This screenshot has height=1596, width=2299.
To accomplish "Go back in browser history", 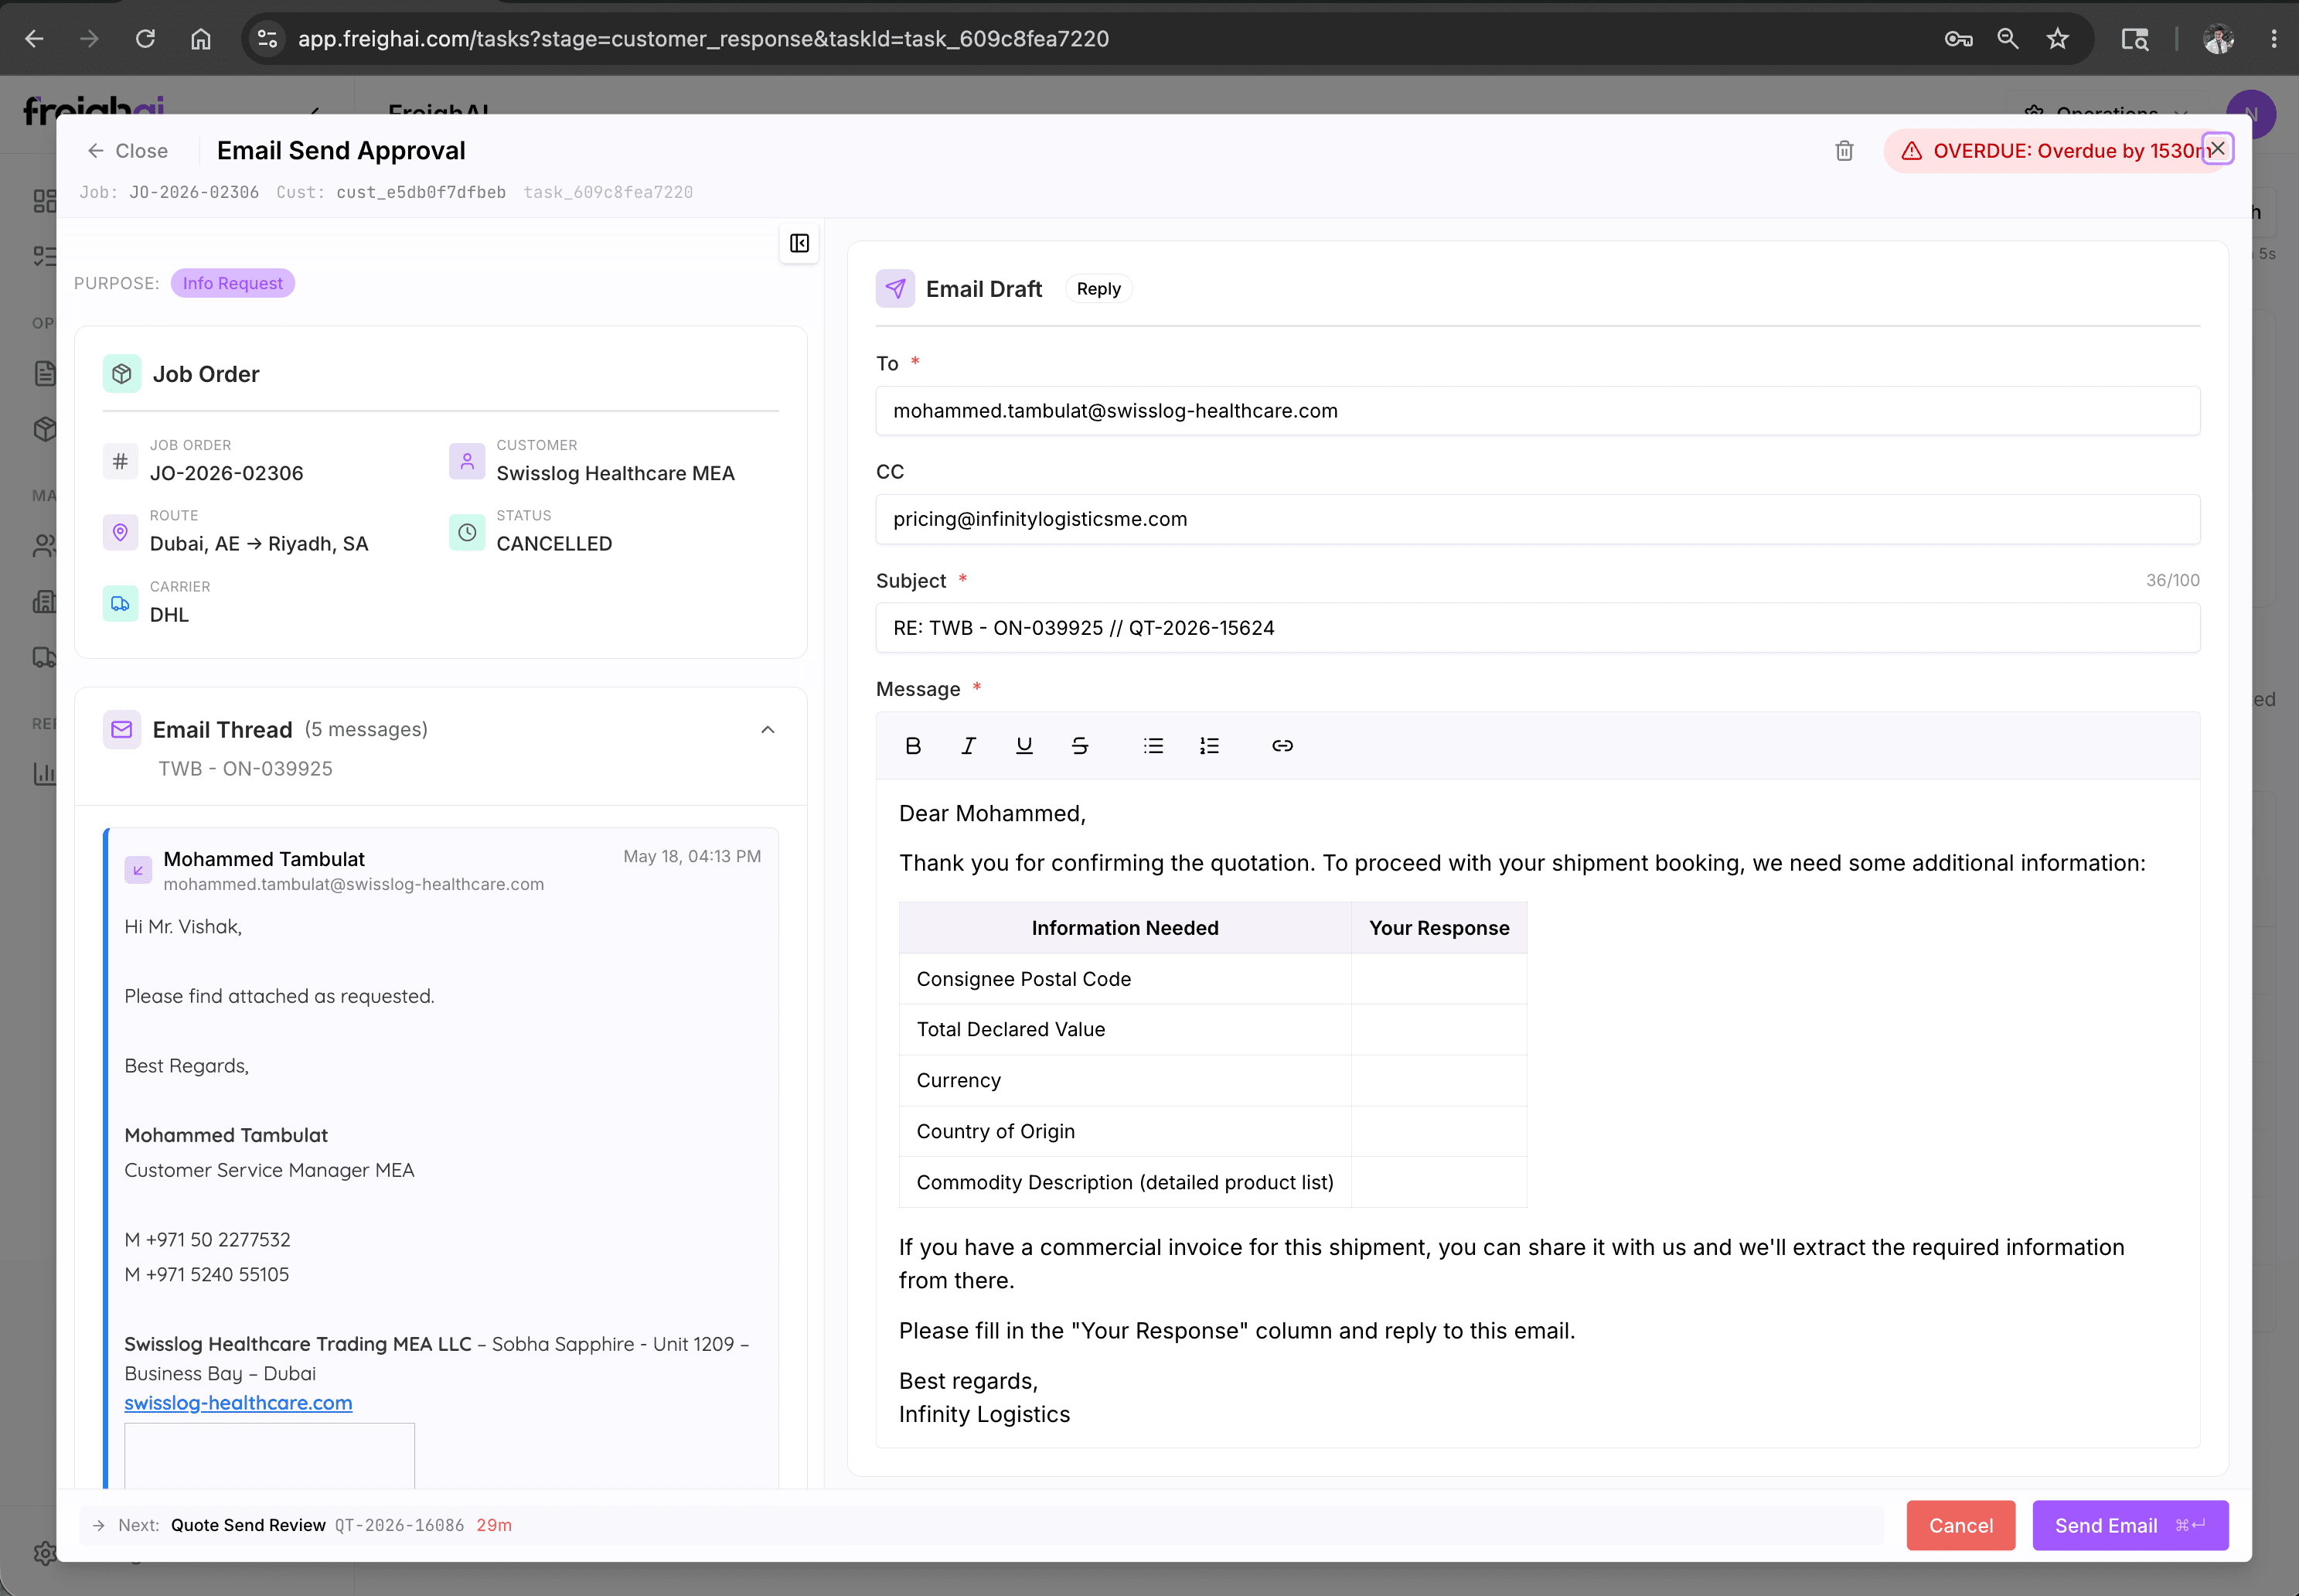I will 34,39.
